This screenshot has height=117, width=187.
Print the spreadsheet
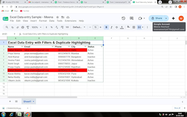click(23, 27)
